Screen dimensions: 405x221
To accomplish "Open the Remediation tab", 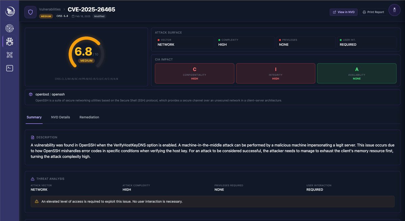I will click(89, 117).
